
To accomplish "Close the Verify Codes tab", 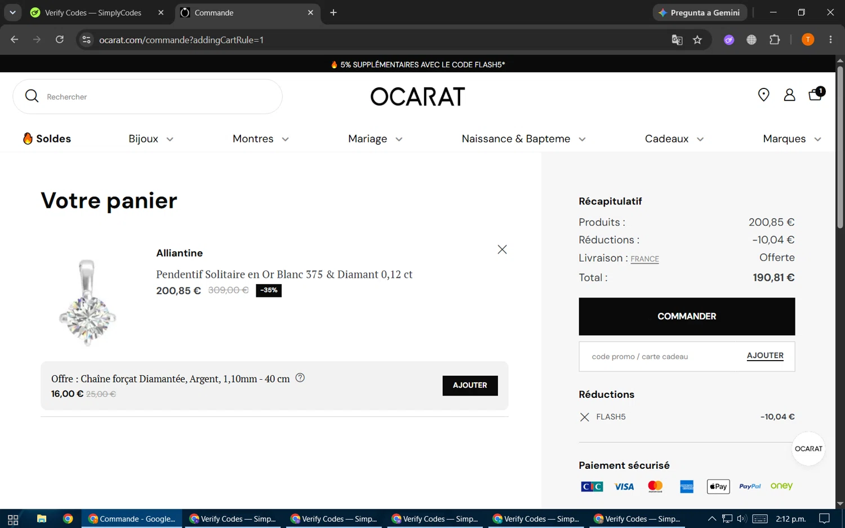I will tap(161, 12).
